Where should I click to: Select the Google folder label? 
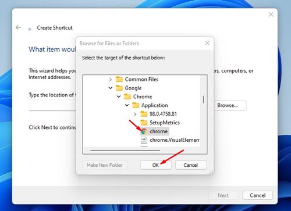[133, 88]
